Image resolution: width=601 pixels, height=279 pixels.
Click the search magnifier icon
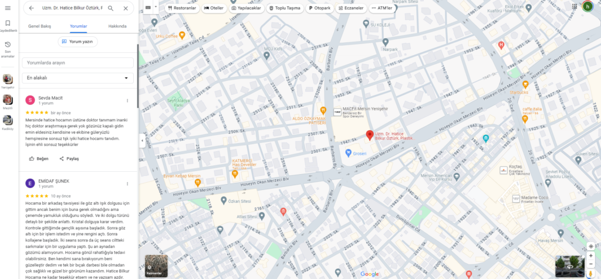coord(110,8)
